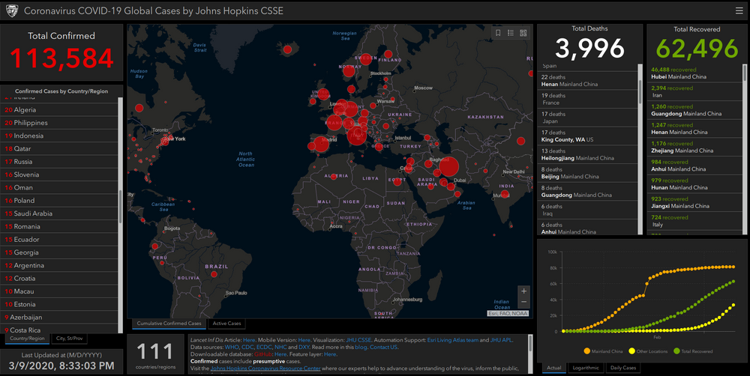Show the map legend list icon
Screen dimensions: 750x376
[x=510, y=32]
